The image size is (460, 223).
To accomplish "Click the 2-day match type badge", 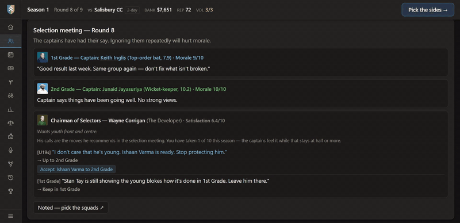I will point(132,10).
